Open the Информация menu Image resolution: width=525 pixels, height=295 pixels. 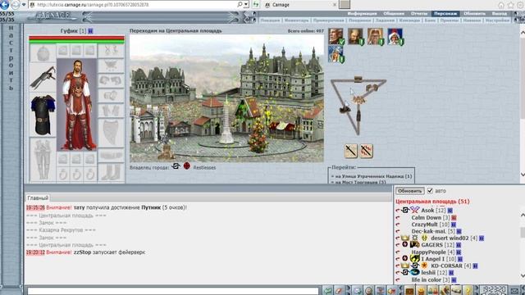(362, 13)
